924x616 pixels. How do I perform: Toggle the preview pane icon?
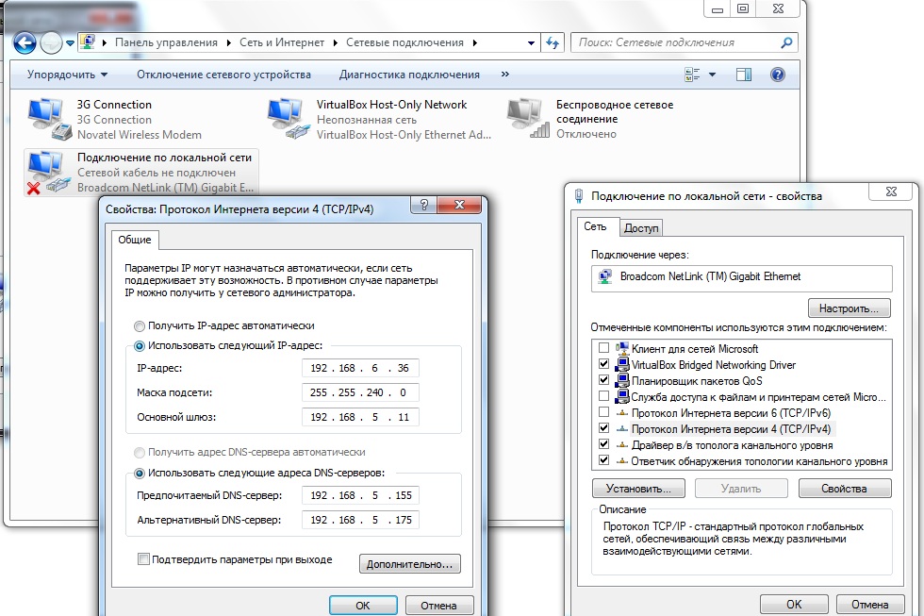[x=743, y=75]
